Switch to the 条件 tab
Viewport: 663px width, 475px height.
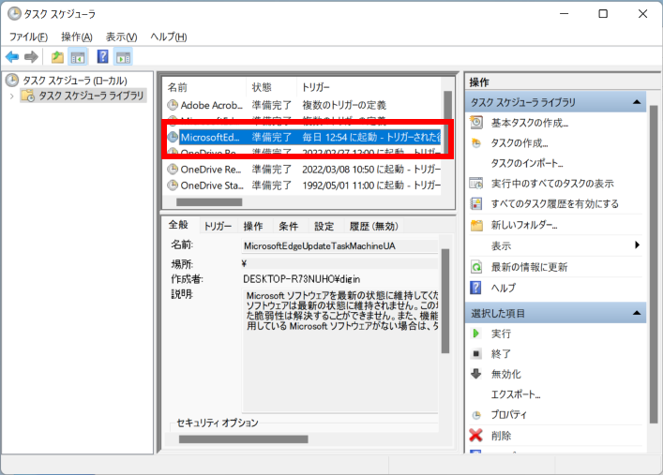[289, 226]
